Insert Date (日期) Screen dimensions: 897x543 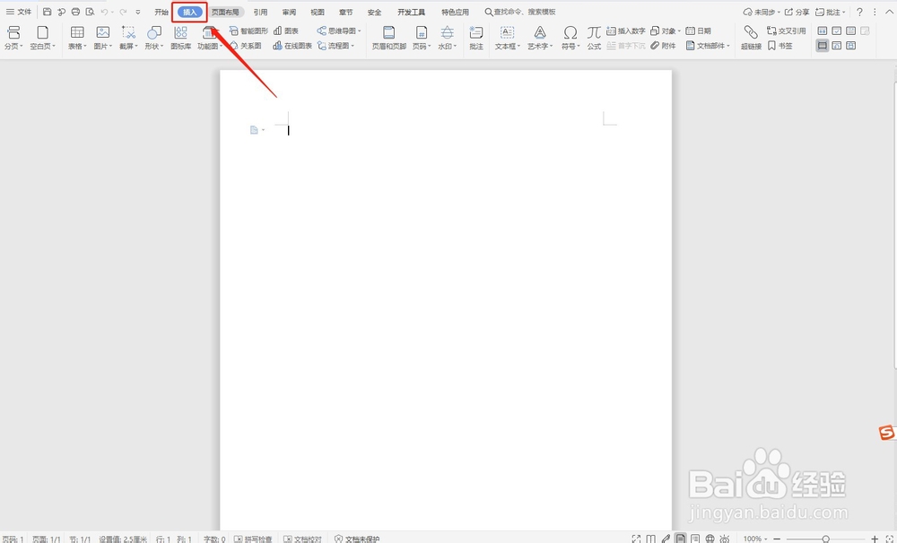(x=699, y=31)
